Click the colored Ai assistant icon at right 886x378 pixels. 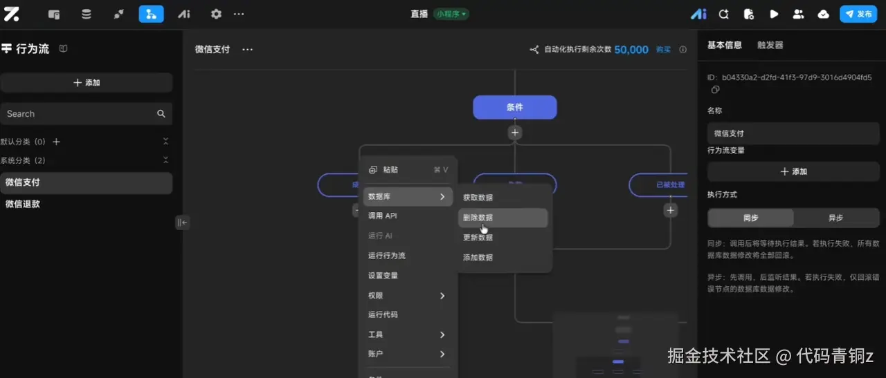(698, 14)
